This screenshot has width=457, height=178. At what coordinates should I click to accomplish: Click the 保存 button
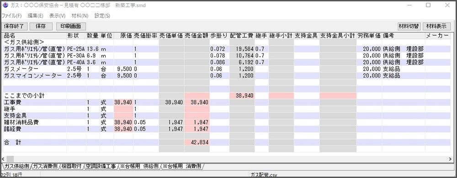[x=41, y=26]
